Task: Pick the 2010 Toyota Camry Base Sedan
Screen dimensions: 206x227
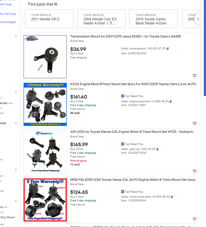Action: pyautogui.click(x=153, y=19)
